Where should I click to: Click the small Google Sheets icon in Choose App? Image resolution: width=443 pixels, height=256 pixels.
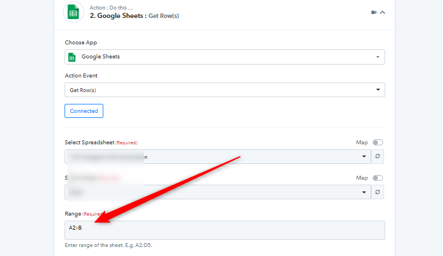(72, 57)
